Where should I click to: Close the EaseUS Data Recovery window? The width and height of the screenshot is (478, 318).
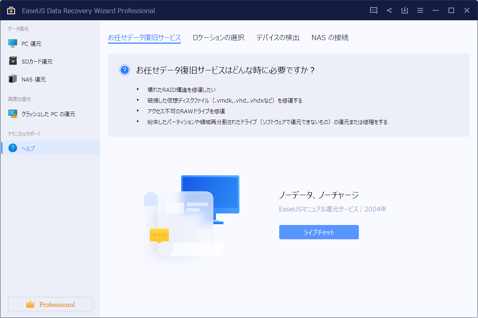[467, 11]
